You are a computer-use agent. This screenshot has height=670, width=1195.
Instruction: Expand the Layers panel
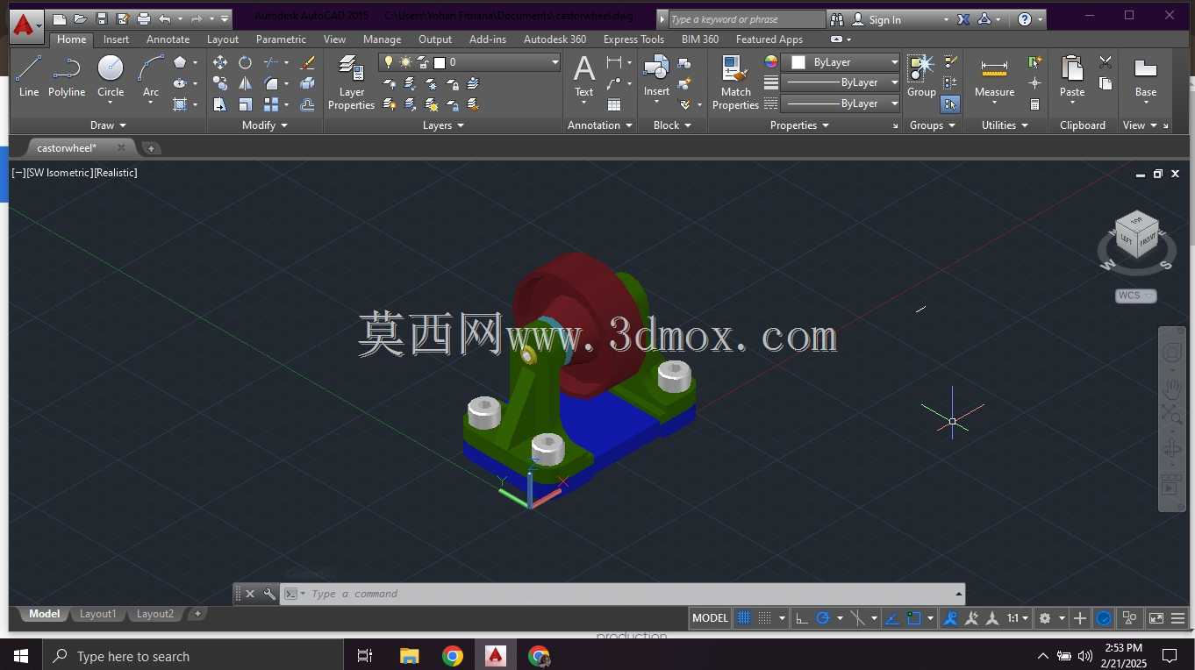pos(443,125)
